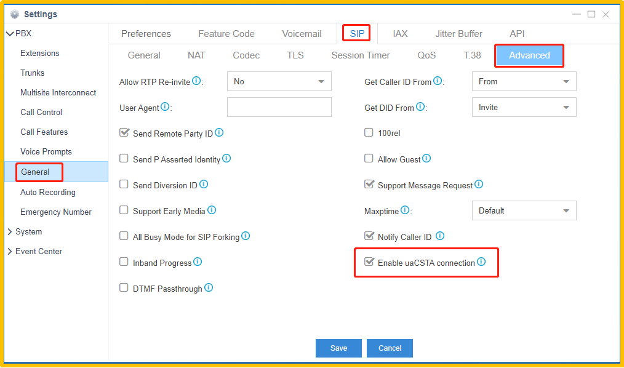The height and width of the screenshot is (368, 624).
Task: Select Trunks in sidebar
Action: pos(32,73)
